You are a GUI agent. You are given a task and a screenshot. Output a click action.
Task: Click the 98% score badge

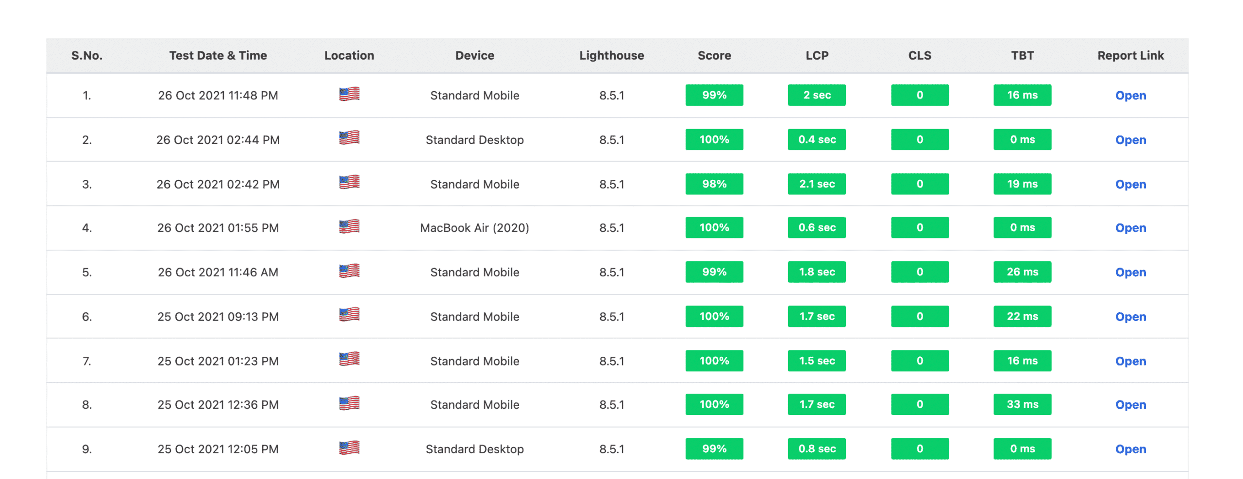point(714,184)
